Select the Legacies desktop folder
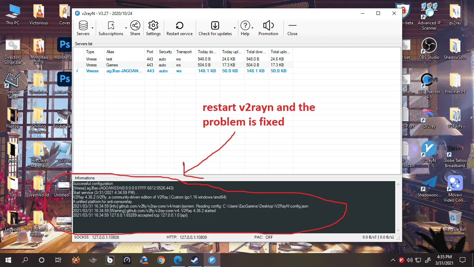474x267 pixels. tap(13, 221)
